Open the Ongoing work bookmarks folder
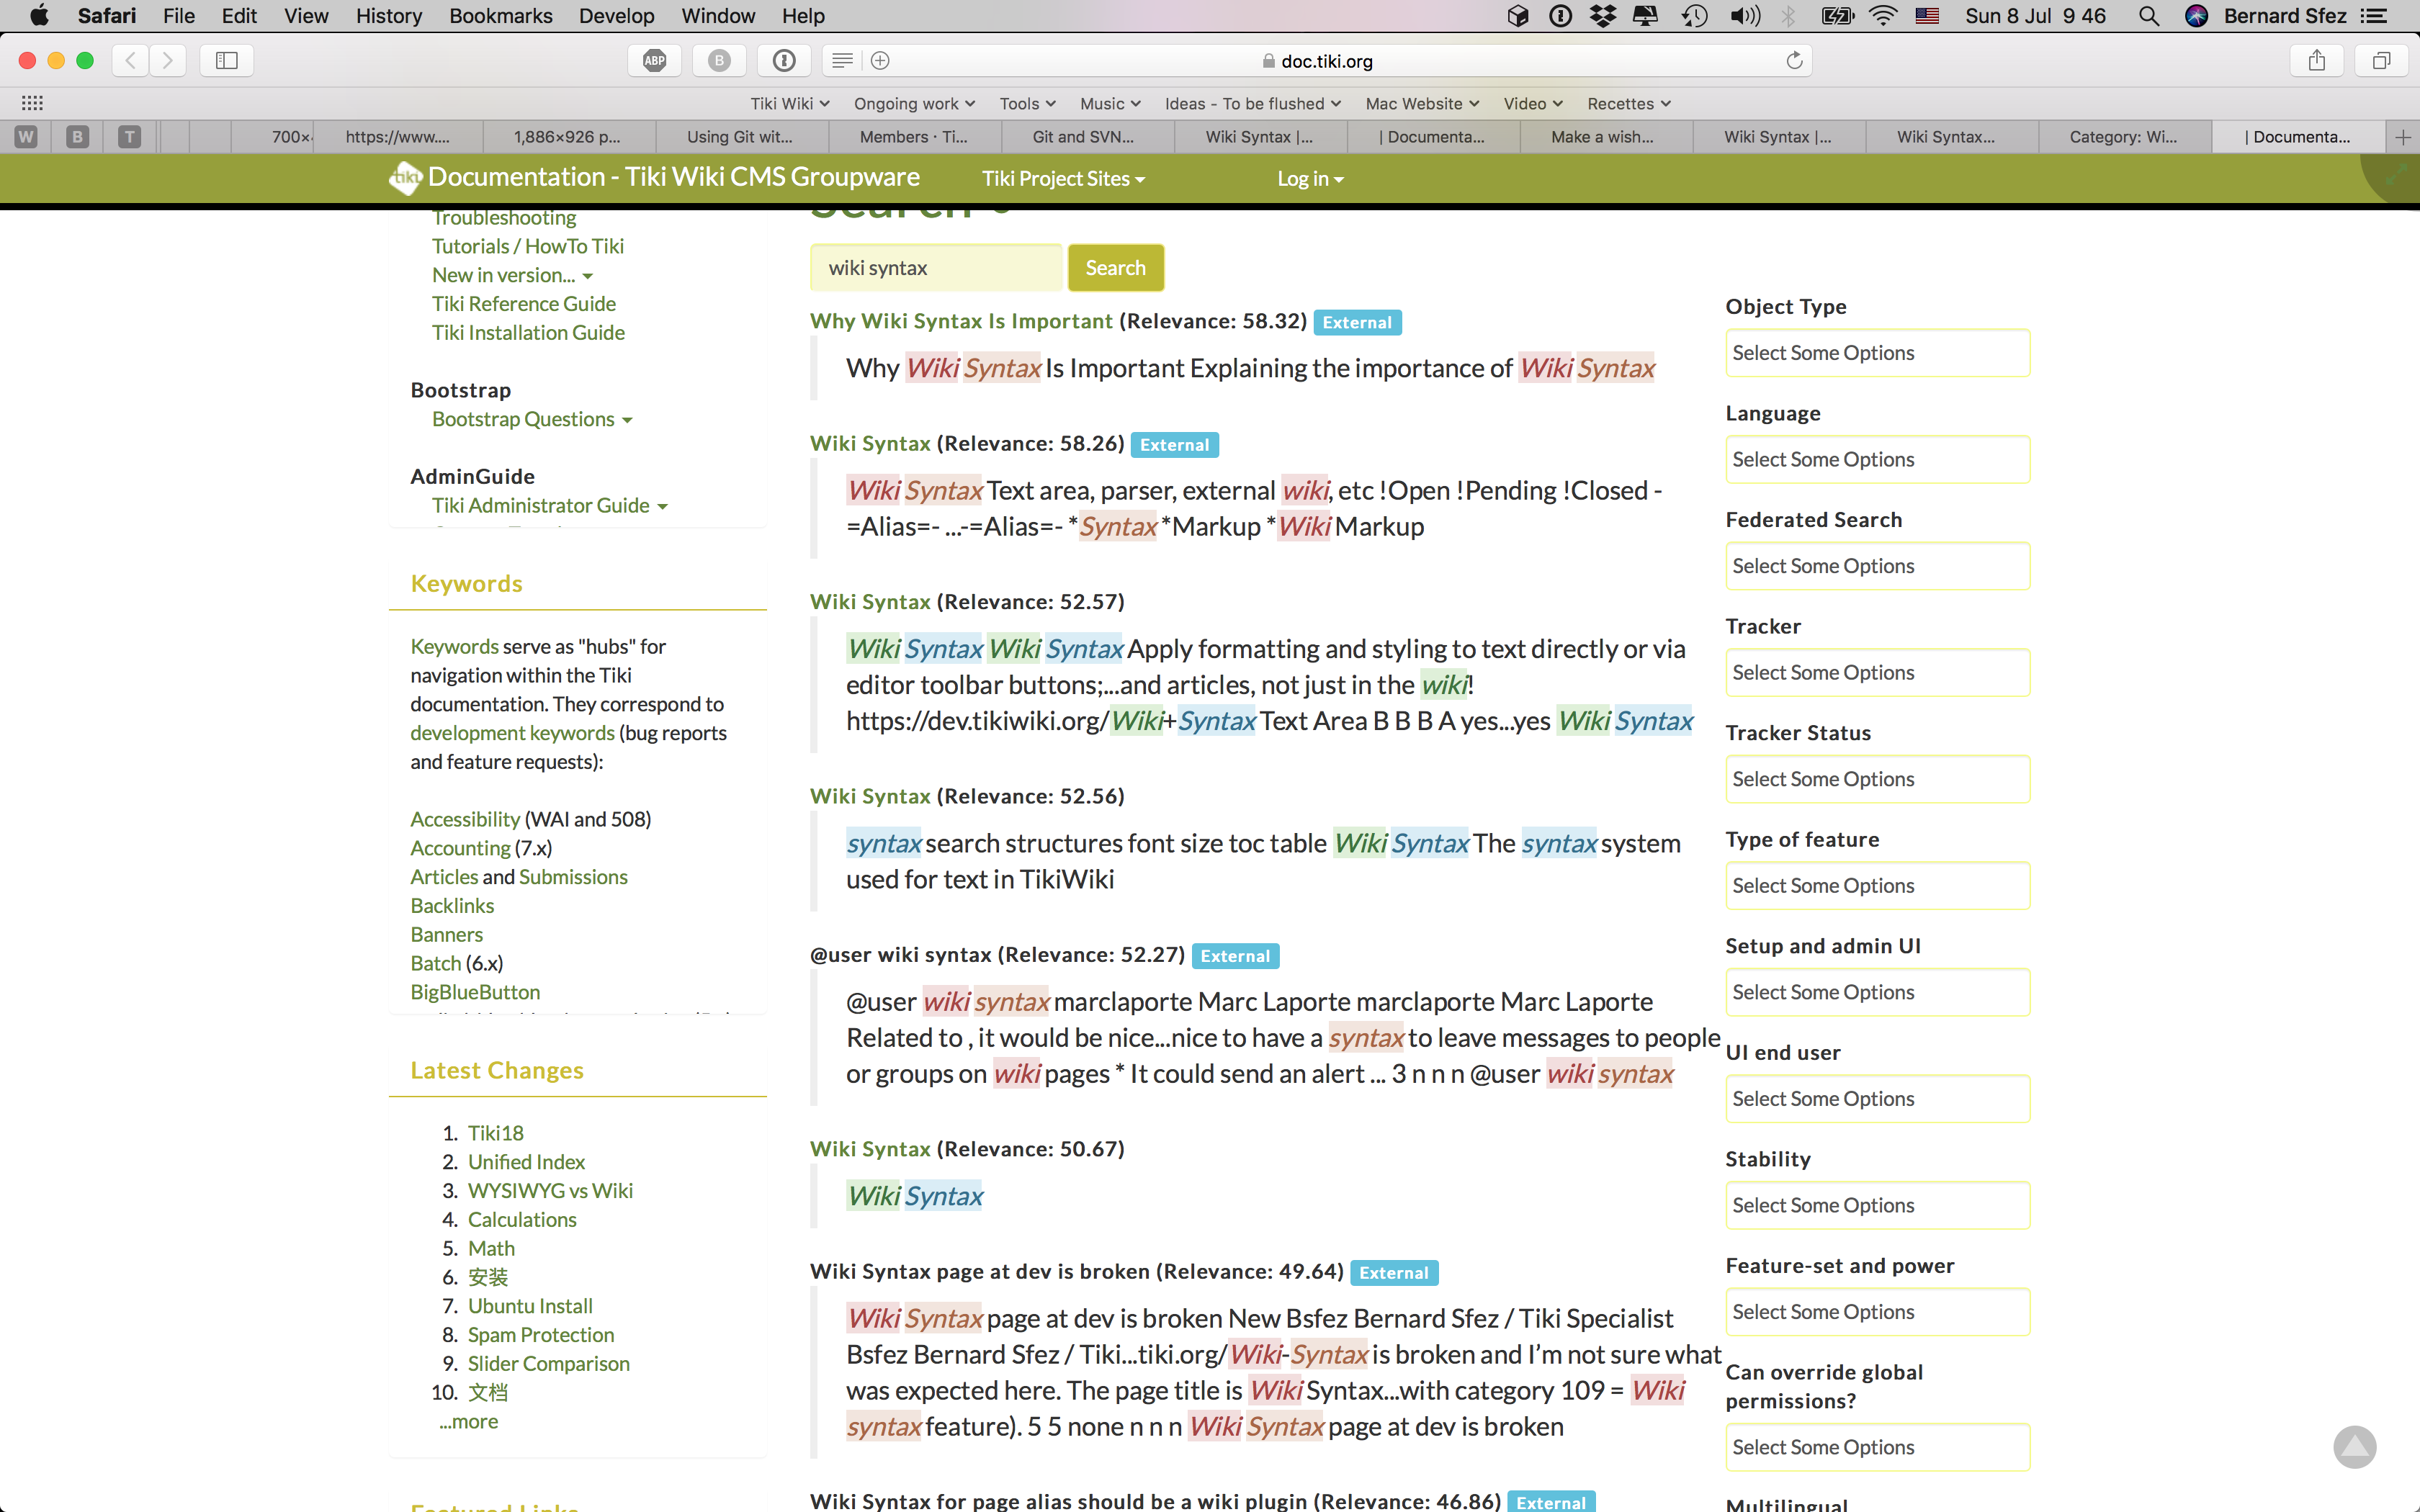2420x1512 pixels. 914,104
